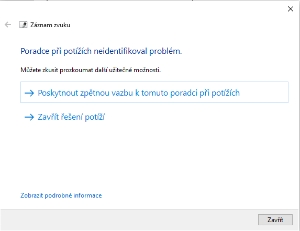Image resolution: width=300 pixels, height=231 pixels.
Task: Open Poskytnout zpětnou vazbu k tomuto poradci
Action: point(154,92)
